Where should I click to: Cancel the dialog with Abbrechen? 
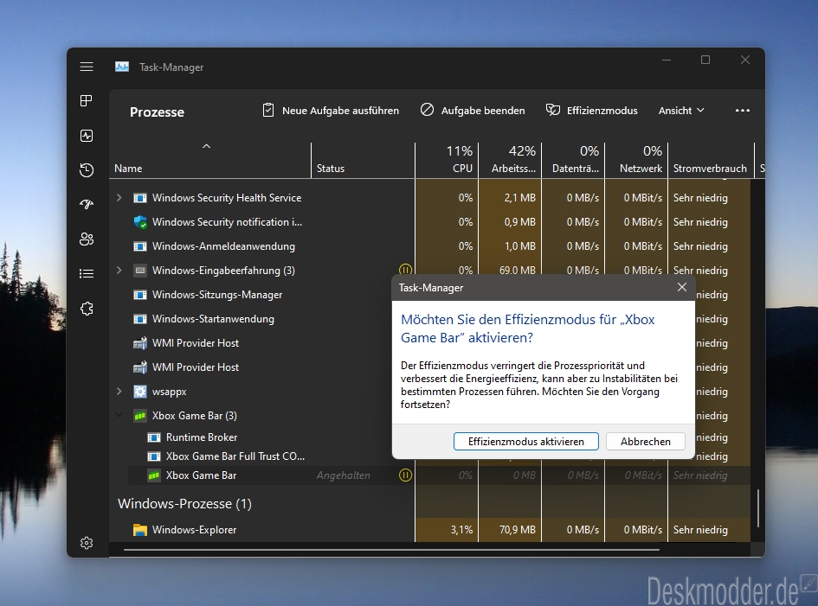(x=646, y=442)
